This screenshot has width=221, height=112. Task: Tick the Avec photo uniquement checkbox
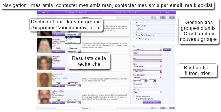135,99
